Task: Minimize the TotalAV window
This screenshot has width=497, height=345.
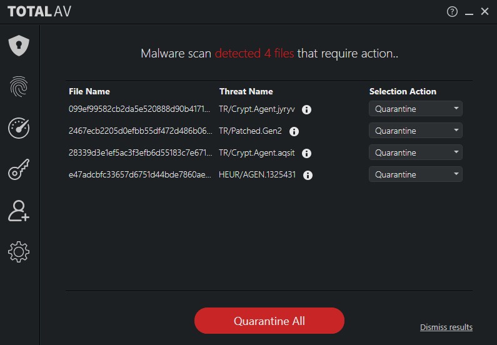Action: coord(469,12)
